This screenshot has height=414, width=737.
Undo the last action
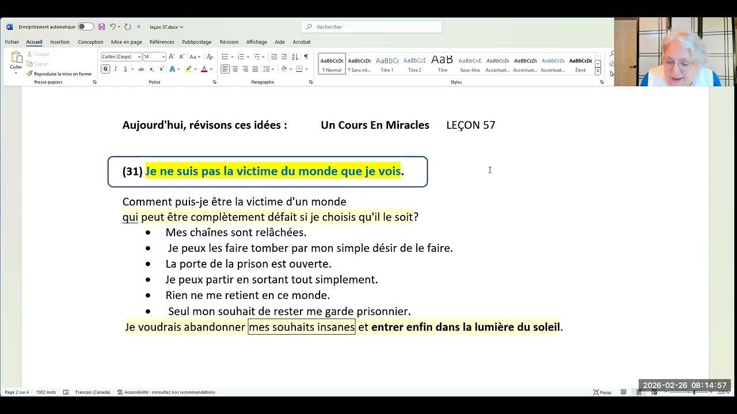pyautogui.click(x=112, y=27)
